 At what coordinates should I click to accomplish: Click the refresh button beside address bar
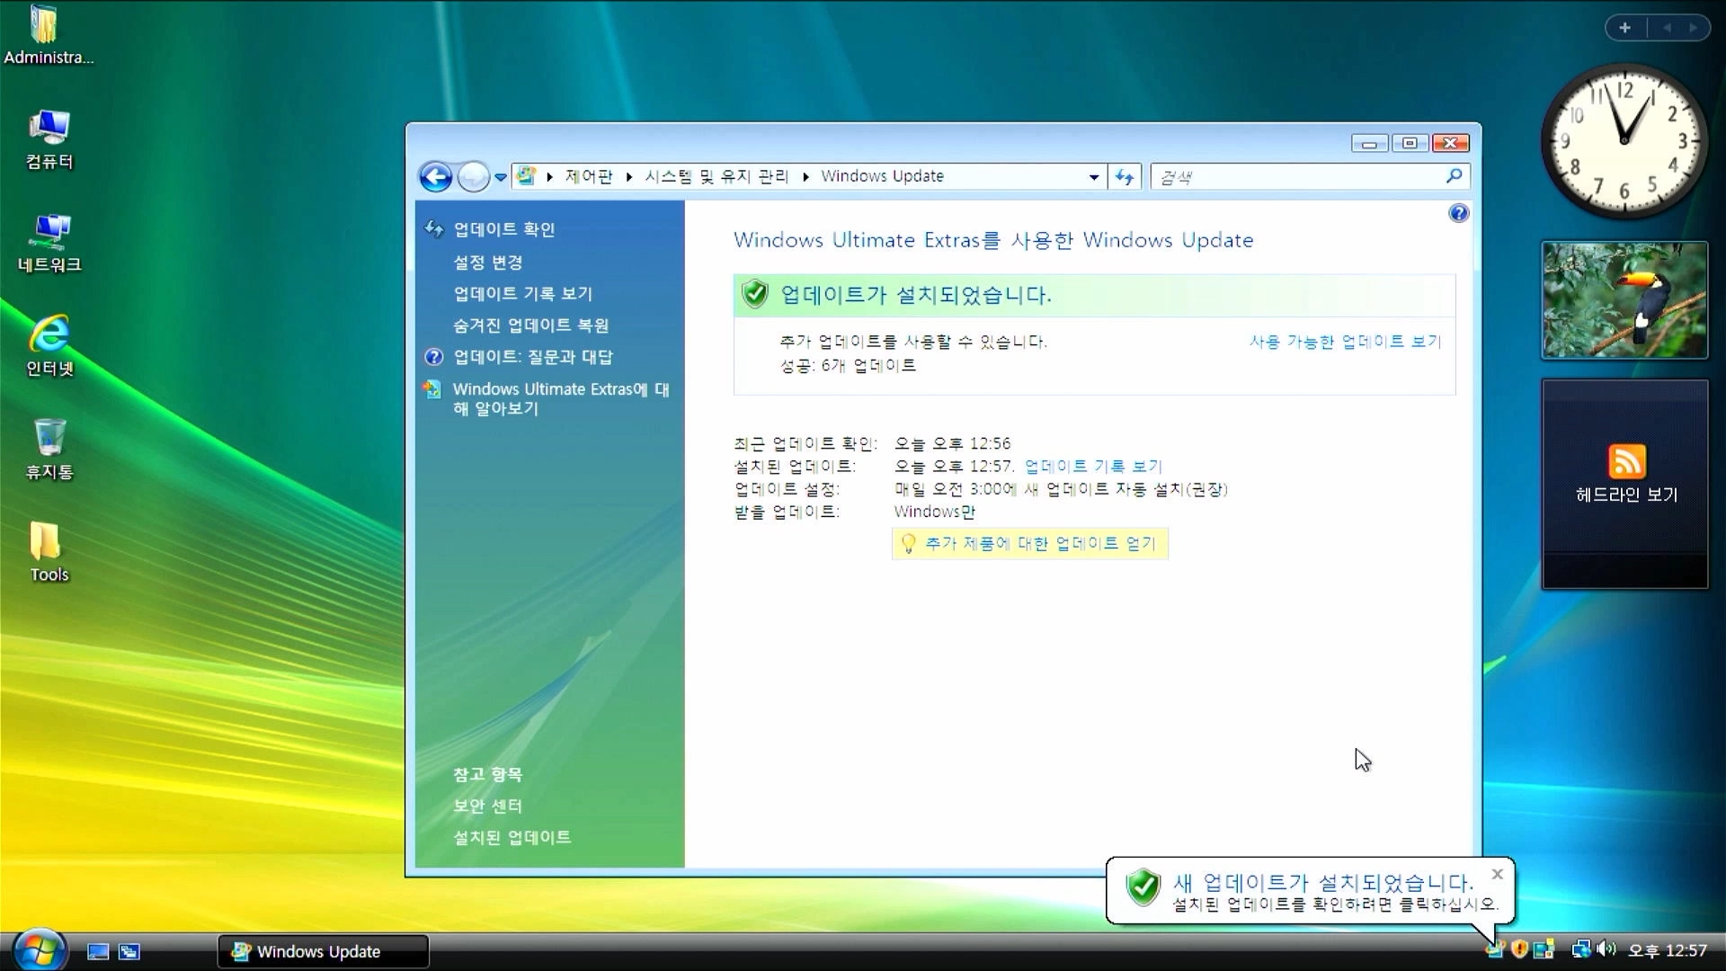coord(1125,177)
